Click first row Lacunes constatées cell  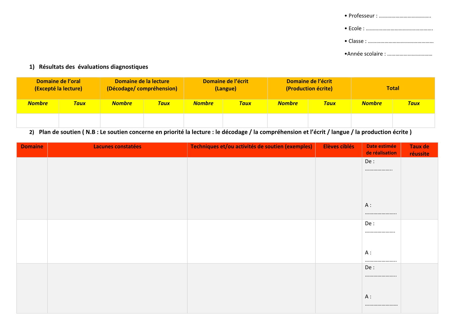click(117, 188)
